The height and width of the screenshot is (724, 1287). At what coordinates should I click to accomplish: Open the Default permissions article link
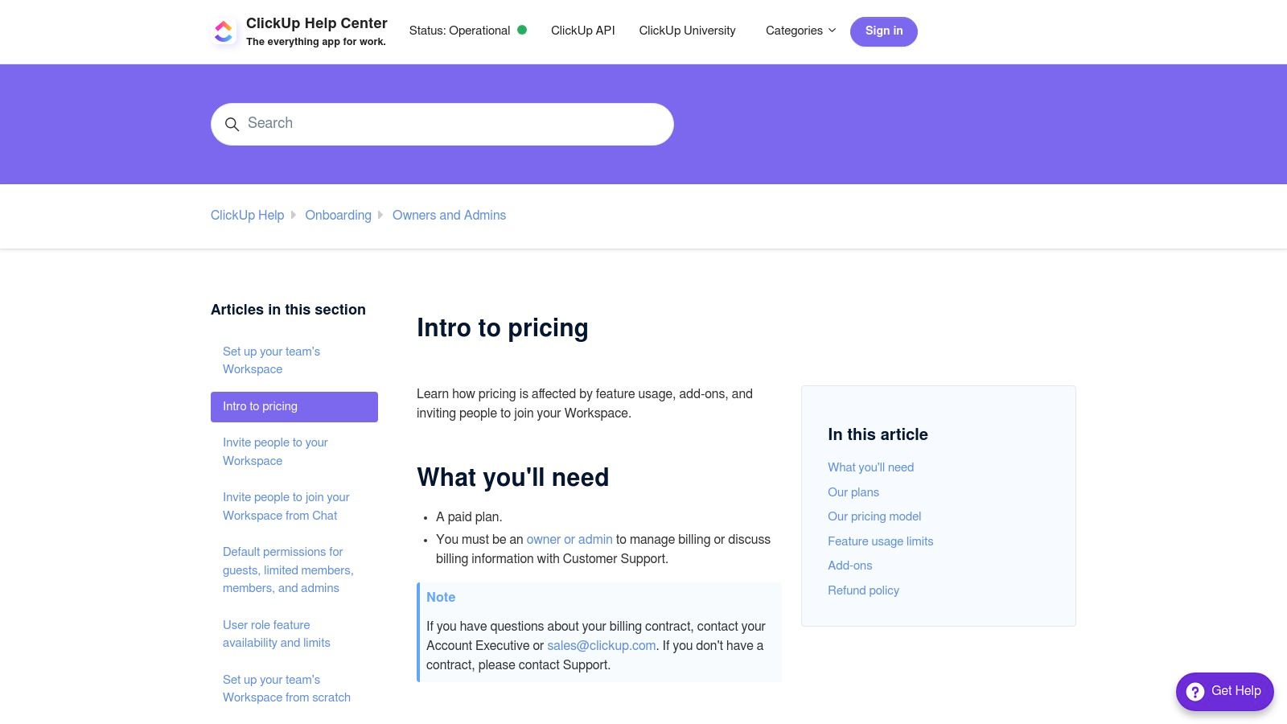(x=288, y=570)
